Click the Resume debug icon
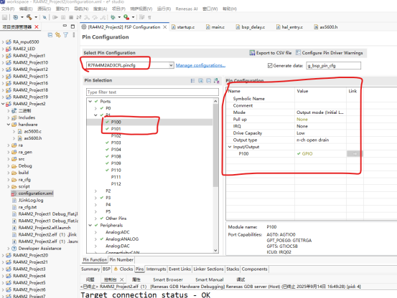The width and height of the screenshot is (397, 298). (55, 17)
